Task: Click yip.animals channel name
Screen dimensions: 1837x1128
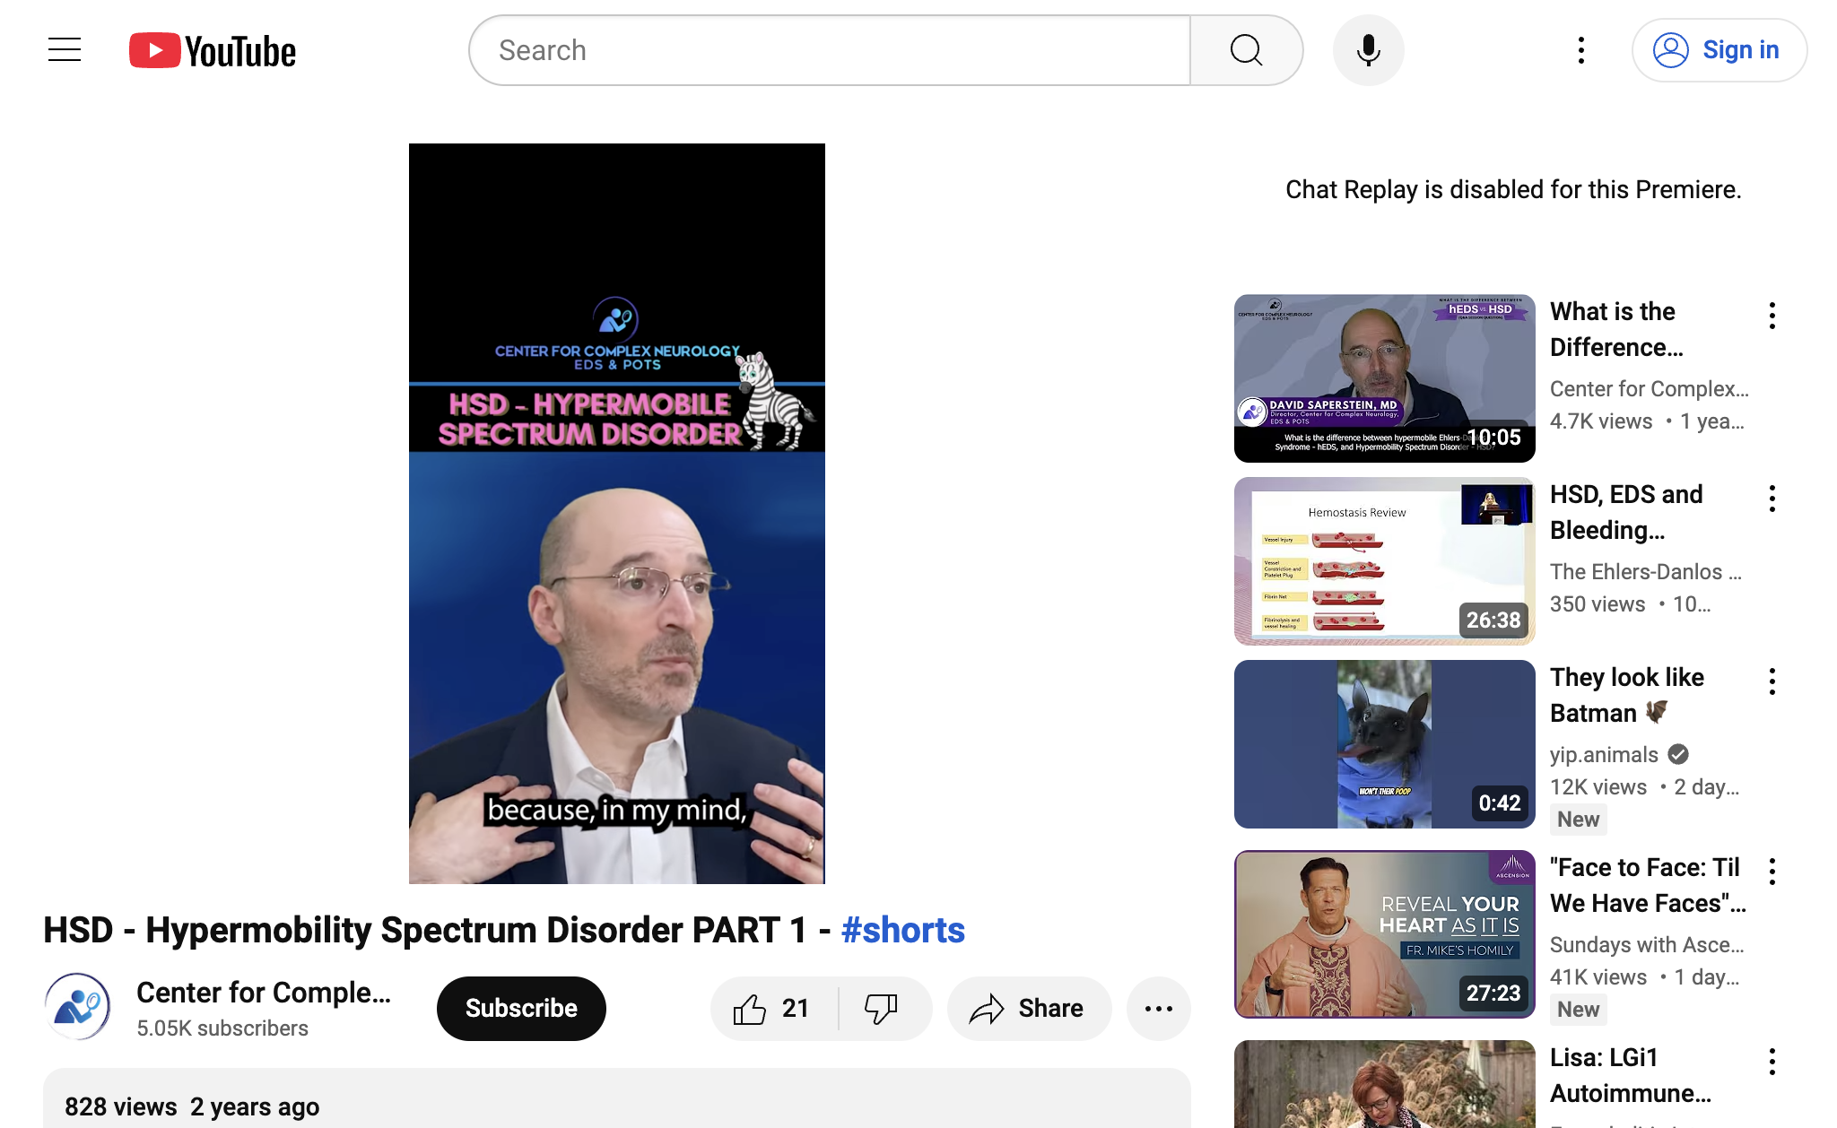Action: [x=1604, y=755]
